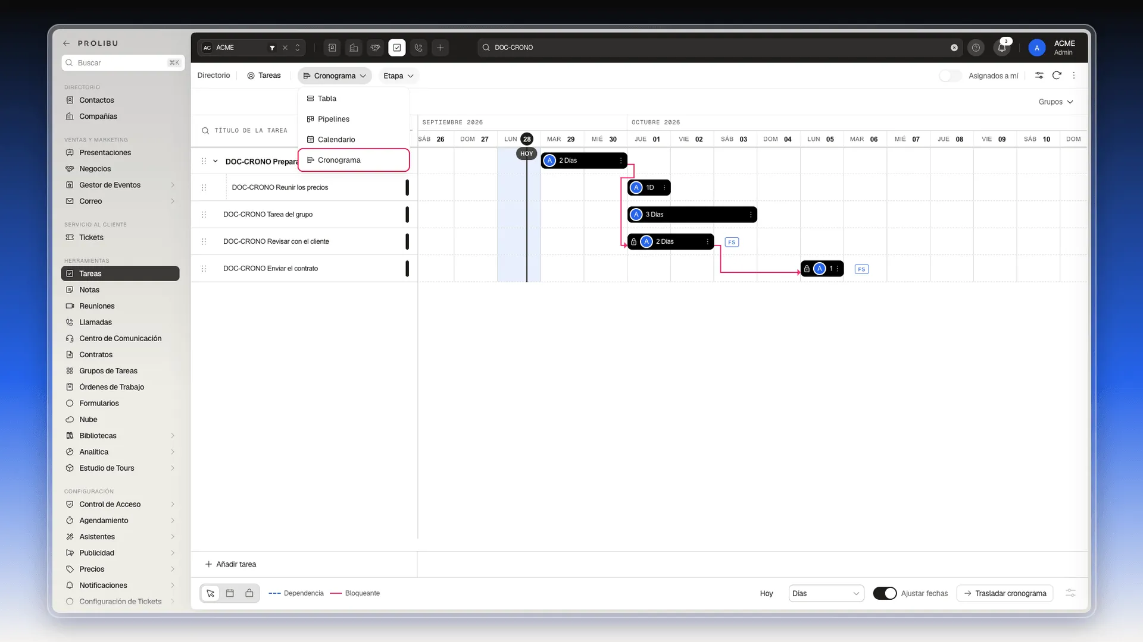The image size is (1143, 642).
Task: Open the Grupos dropdown
Action: [1055, 102]
